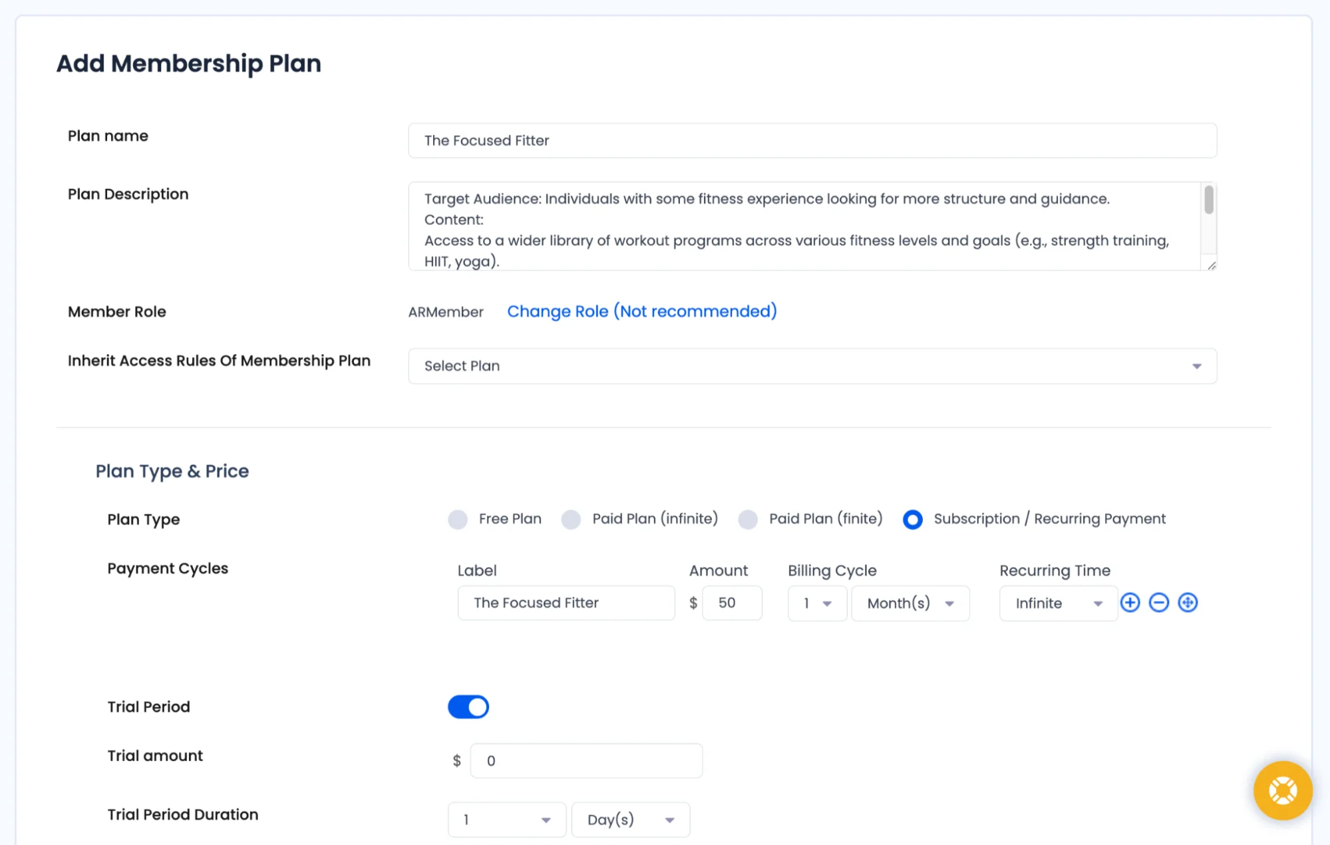Click the Add Membership Plan title
The width and height of the screenshot is (1330, 845).
189,64
